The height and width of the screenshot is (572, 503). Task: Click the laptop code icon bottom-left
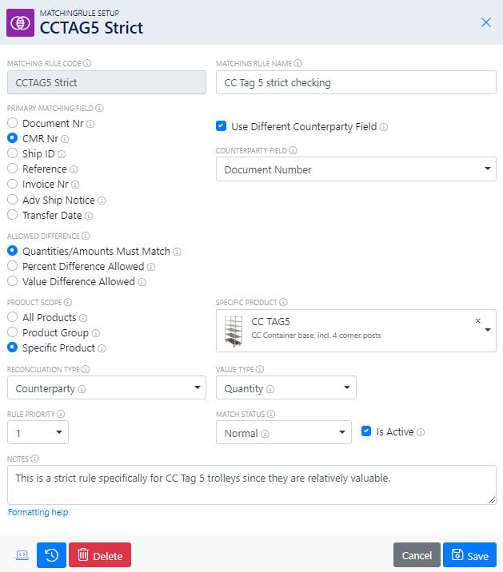22,555
